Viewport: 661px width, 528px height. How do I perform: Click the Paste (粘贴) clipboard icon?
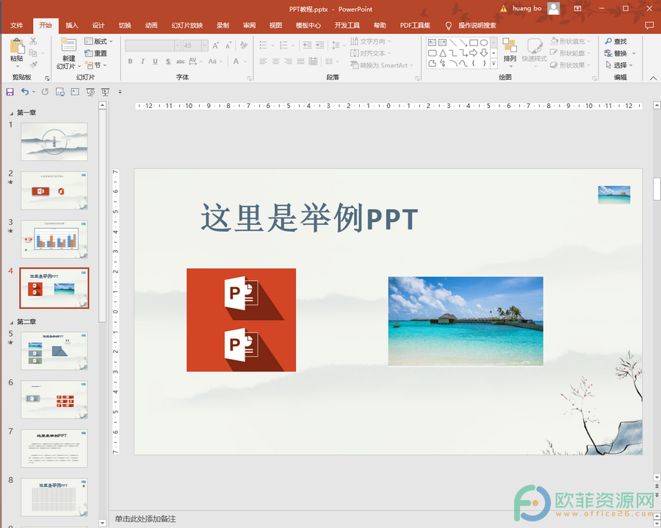tap(17, 46)
